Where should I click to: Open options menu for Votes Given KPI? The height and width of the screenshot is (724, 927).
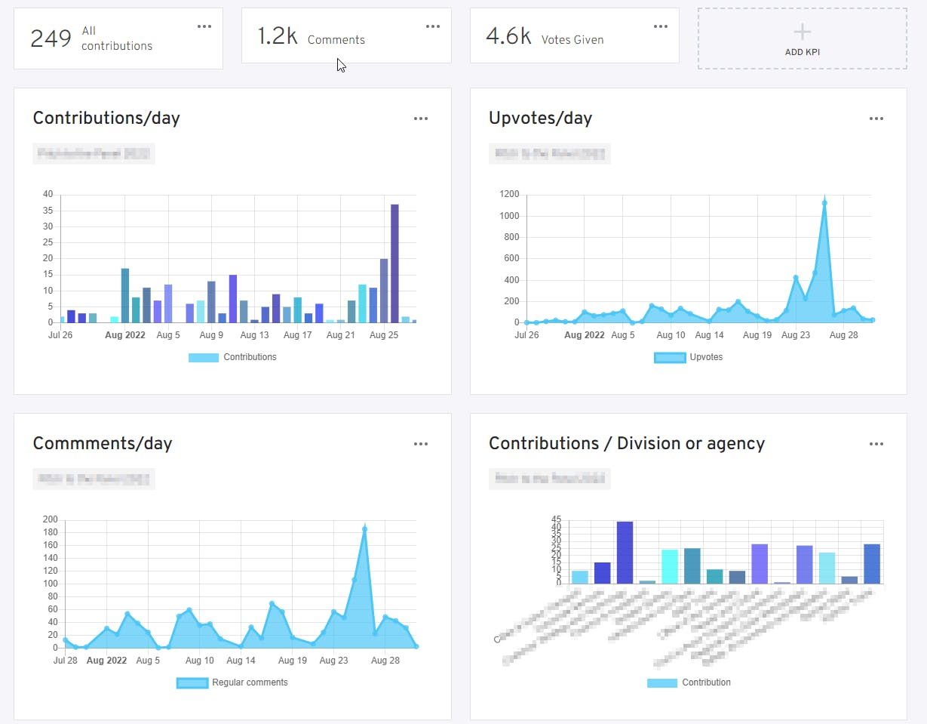[661, 26]
